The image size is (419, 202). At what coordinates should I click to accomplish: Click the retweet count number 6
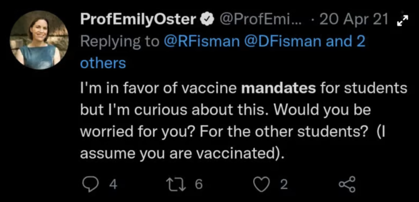pos(198,184)
